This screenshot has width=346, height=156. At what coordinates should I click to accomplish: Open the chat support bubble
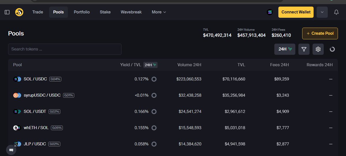(11, 150)
